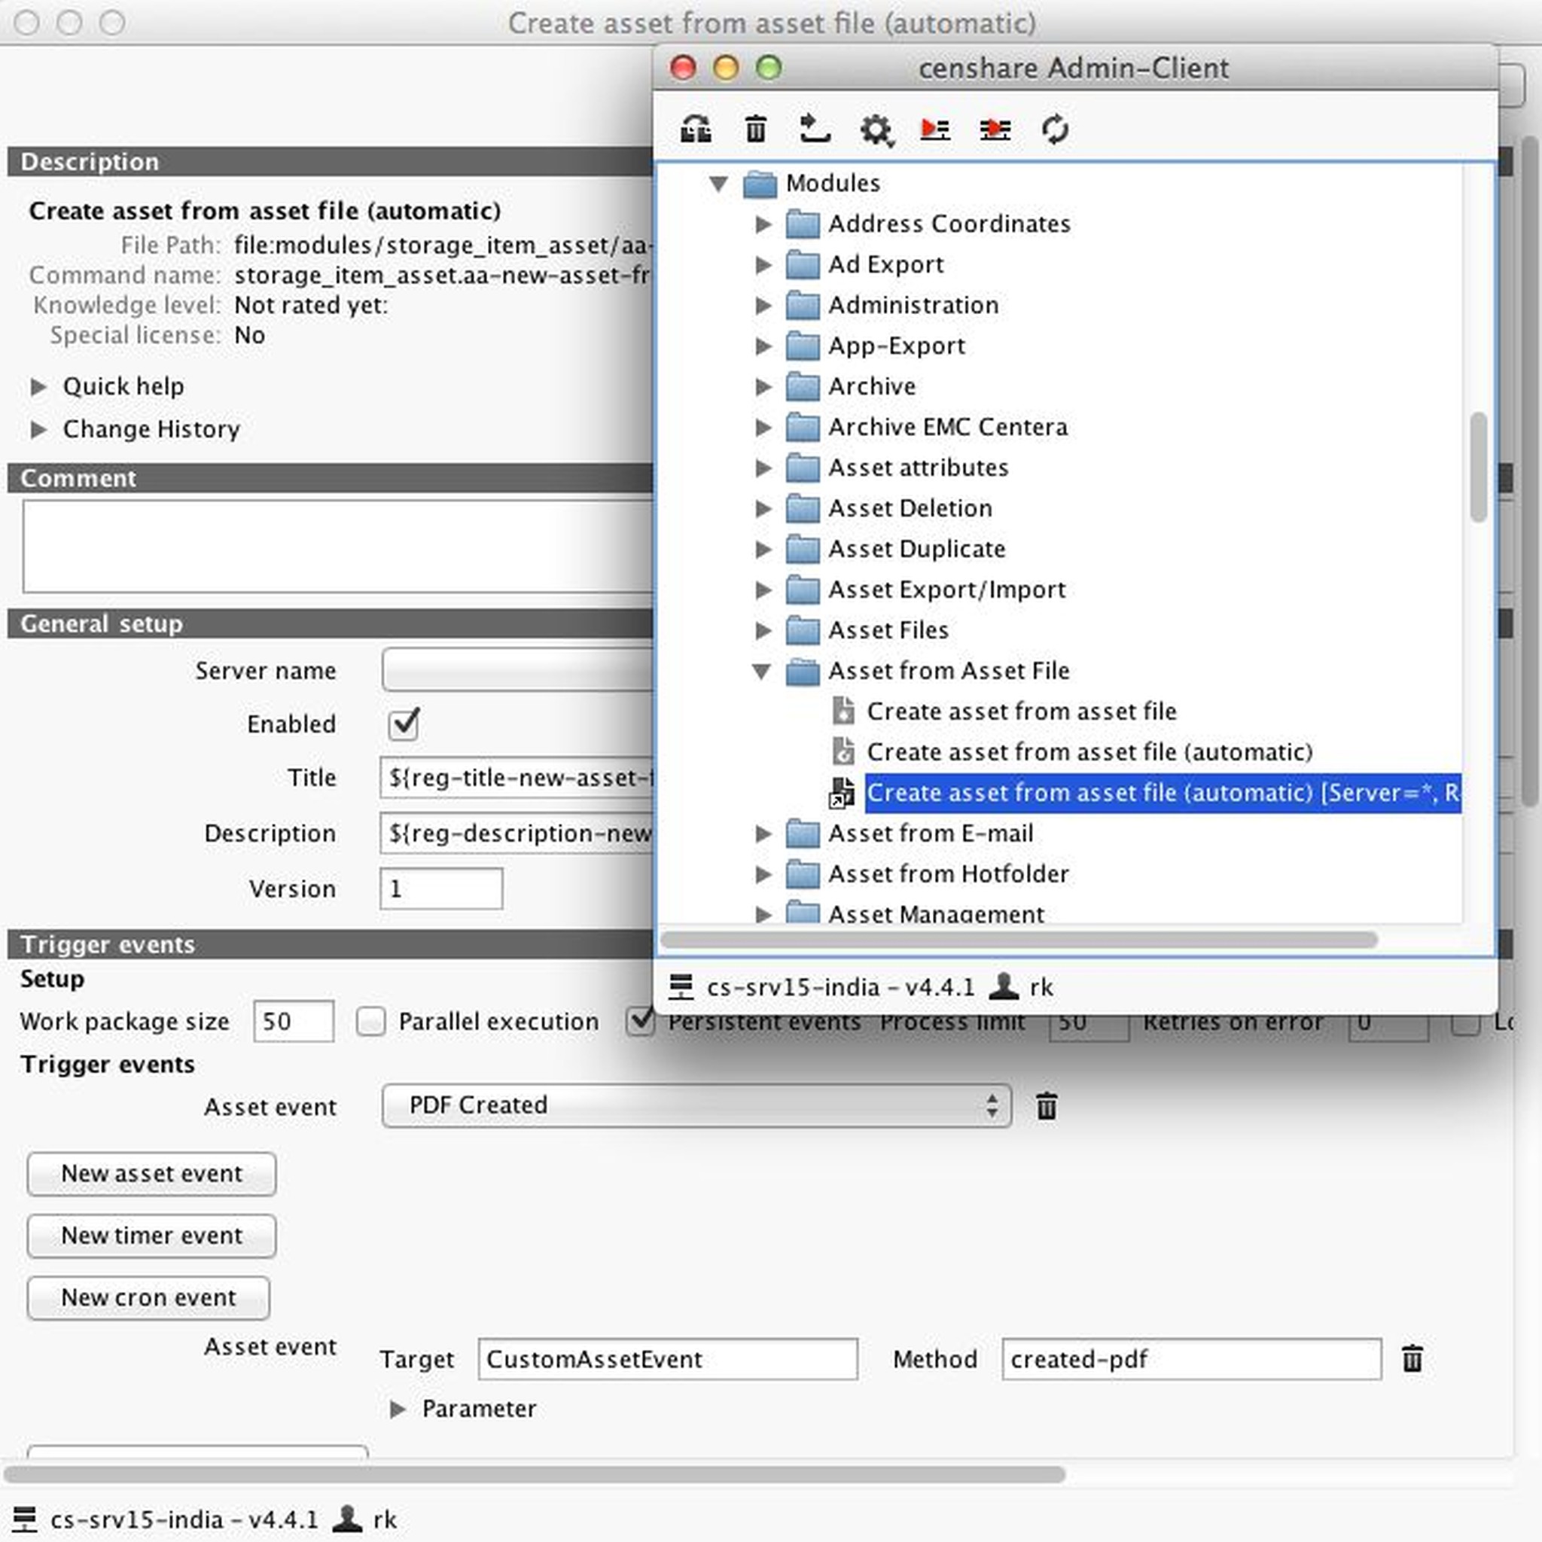
Task: Expand the Quick help section
Action: 39,386
